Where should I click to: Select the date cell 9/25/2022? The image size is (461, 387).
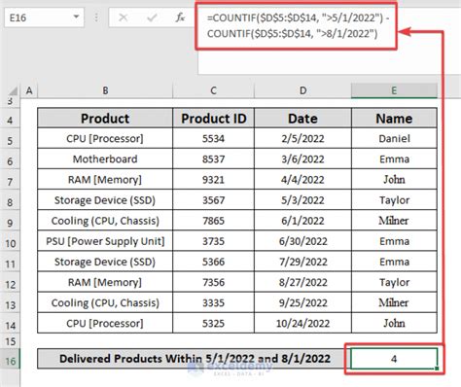tap(302, 302)
